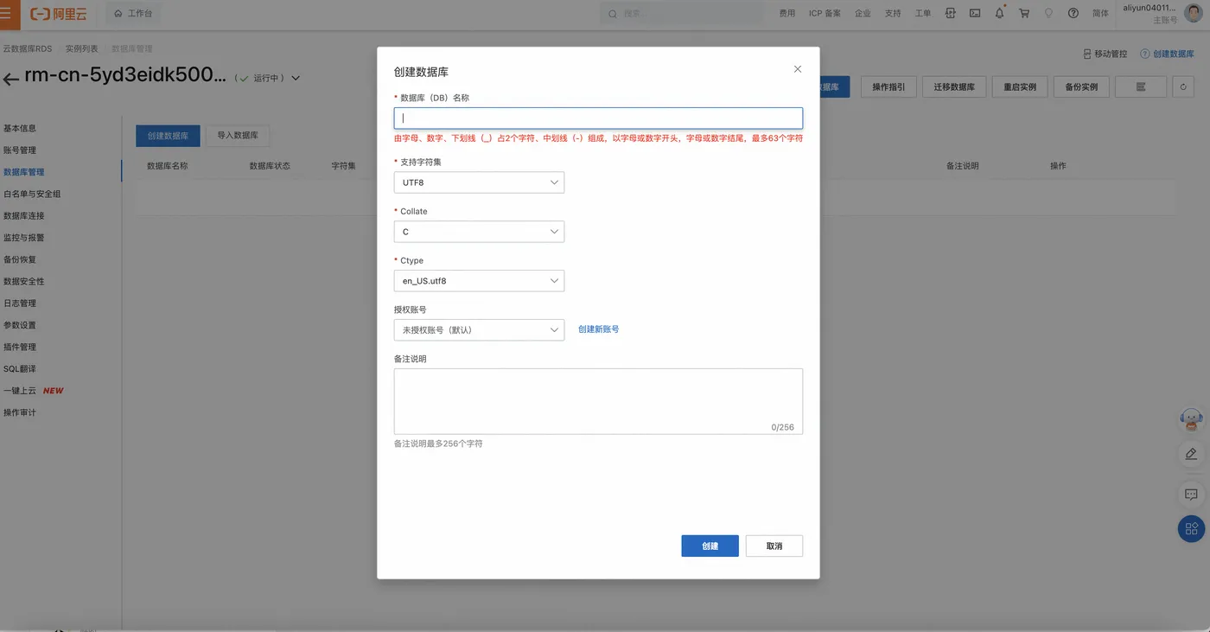Open the blue grid apps floating button
1210x632 pixels.
1192,528
